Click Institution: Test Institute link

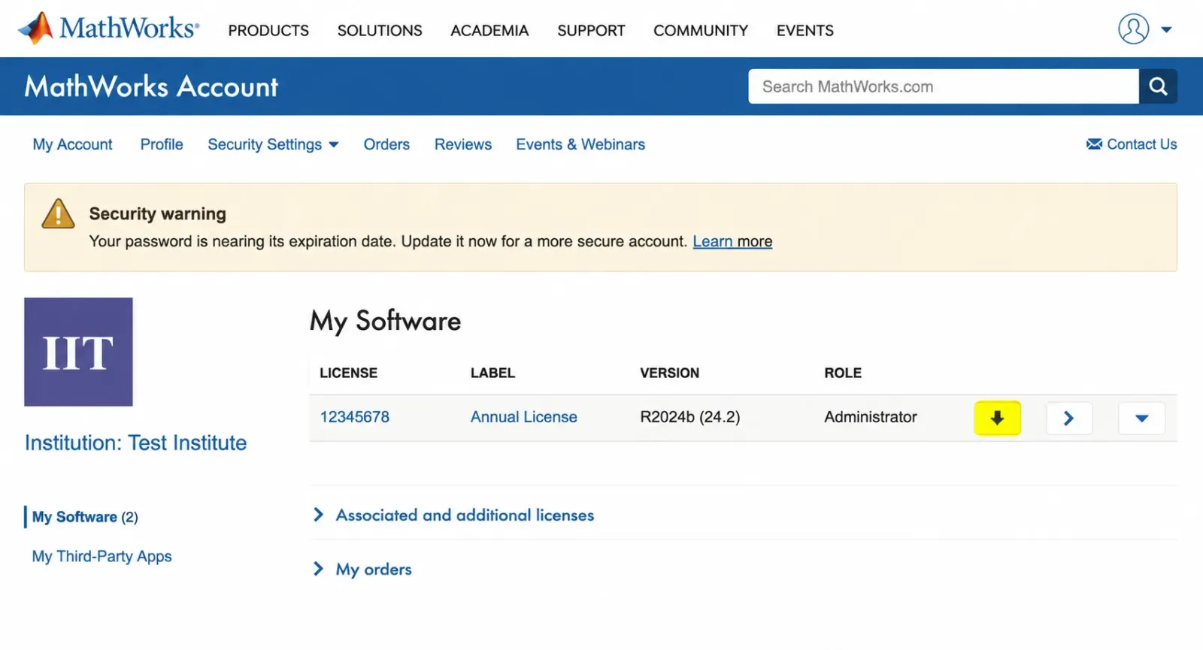(x=135, y=443)
